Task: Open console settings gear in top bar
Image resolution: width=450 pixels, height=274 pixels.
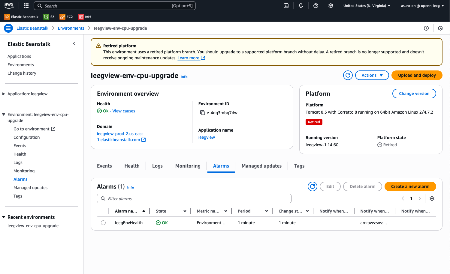Action: click(331, 6)
